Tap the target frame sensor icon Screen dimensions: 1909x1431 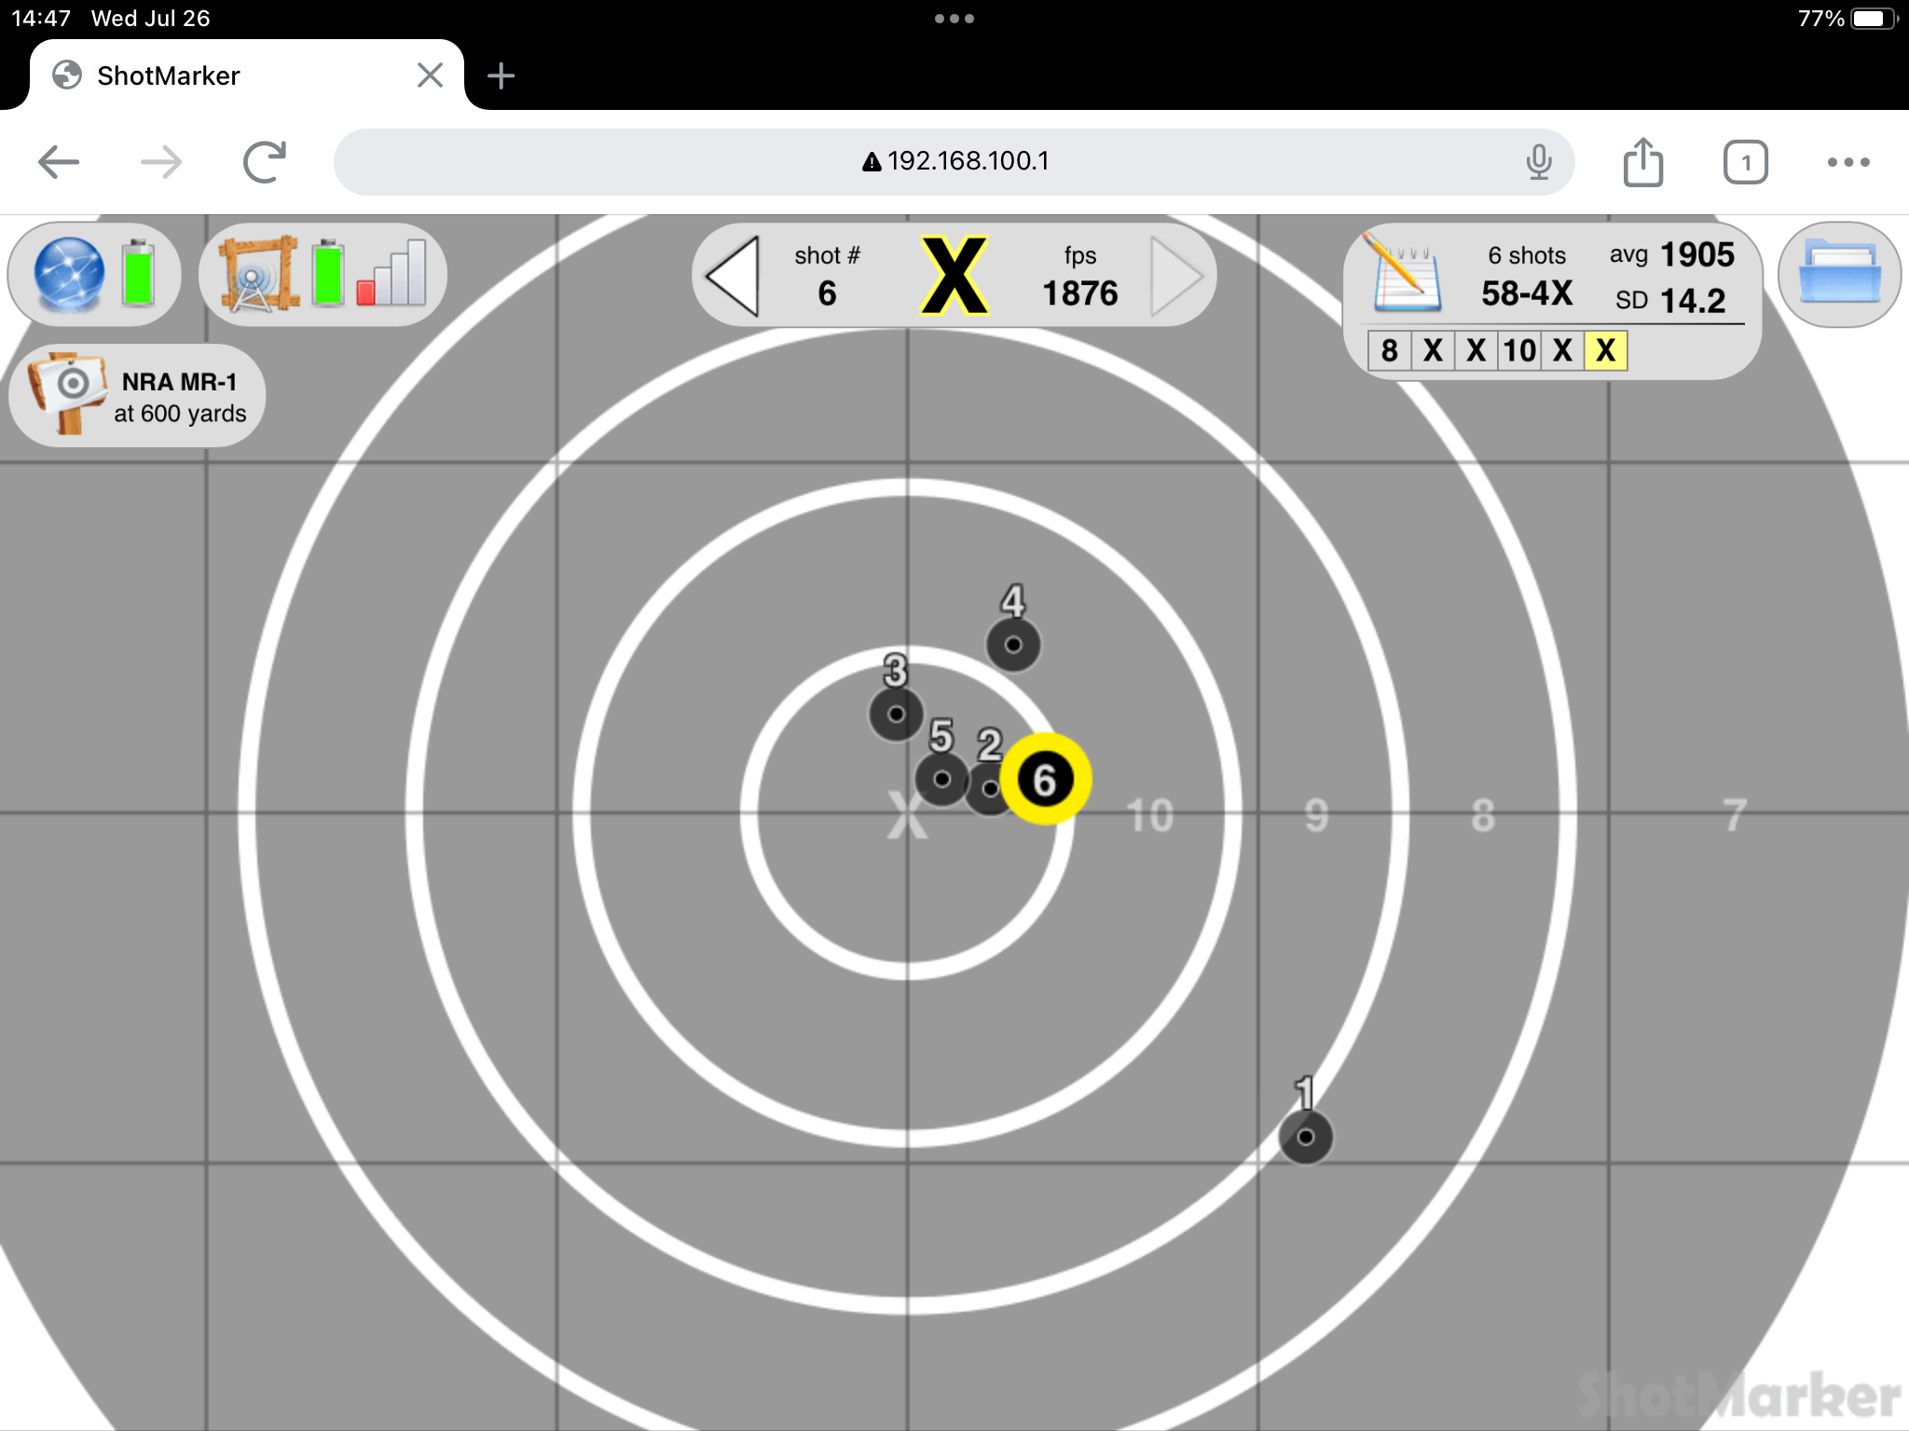click(x=257, y=274)
